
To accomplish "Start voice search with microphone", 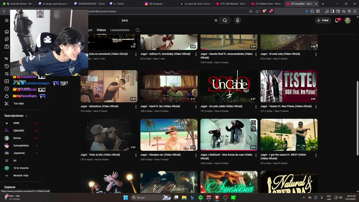I will coord(238,20).
